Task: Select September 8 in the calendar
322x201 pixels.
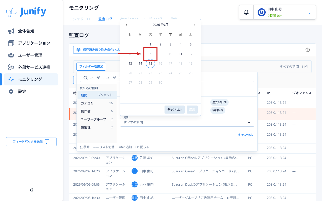Action: pos(150,54)
